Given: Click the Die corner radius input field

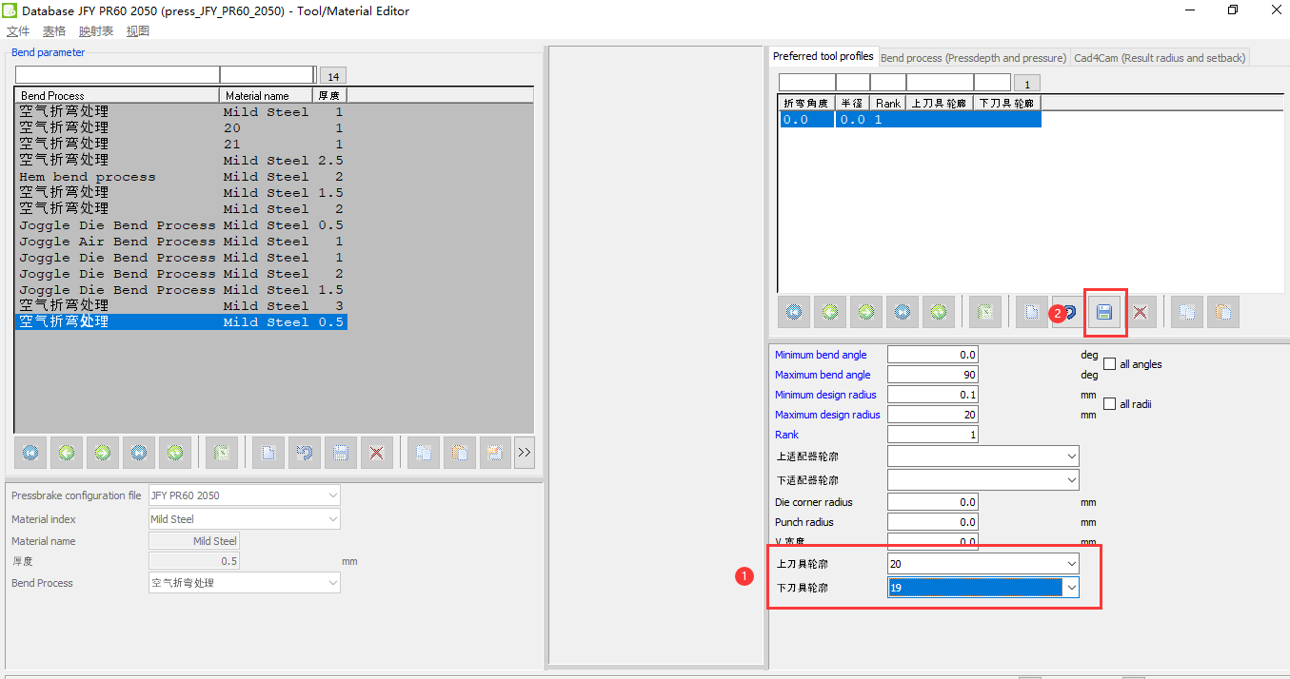Looking at the screenshot, I should click(933, 502).
